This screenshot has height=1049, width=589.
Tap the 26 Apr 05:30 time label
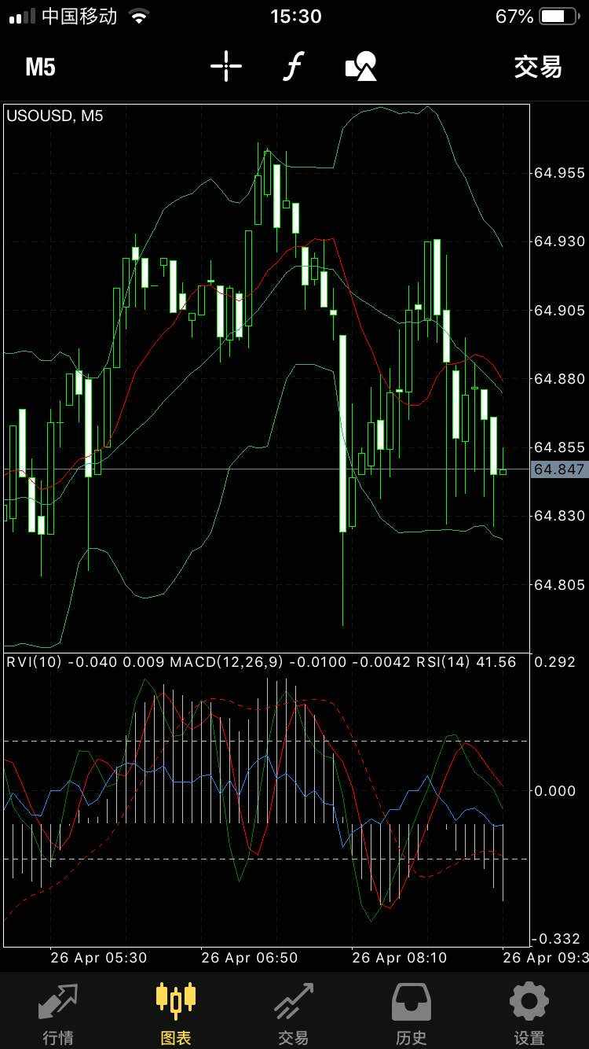pyautogui.click(x=98, y=958)
